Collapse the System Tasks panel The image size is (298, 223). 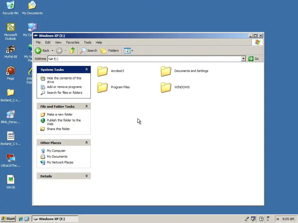tap(86, 69)
